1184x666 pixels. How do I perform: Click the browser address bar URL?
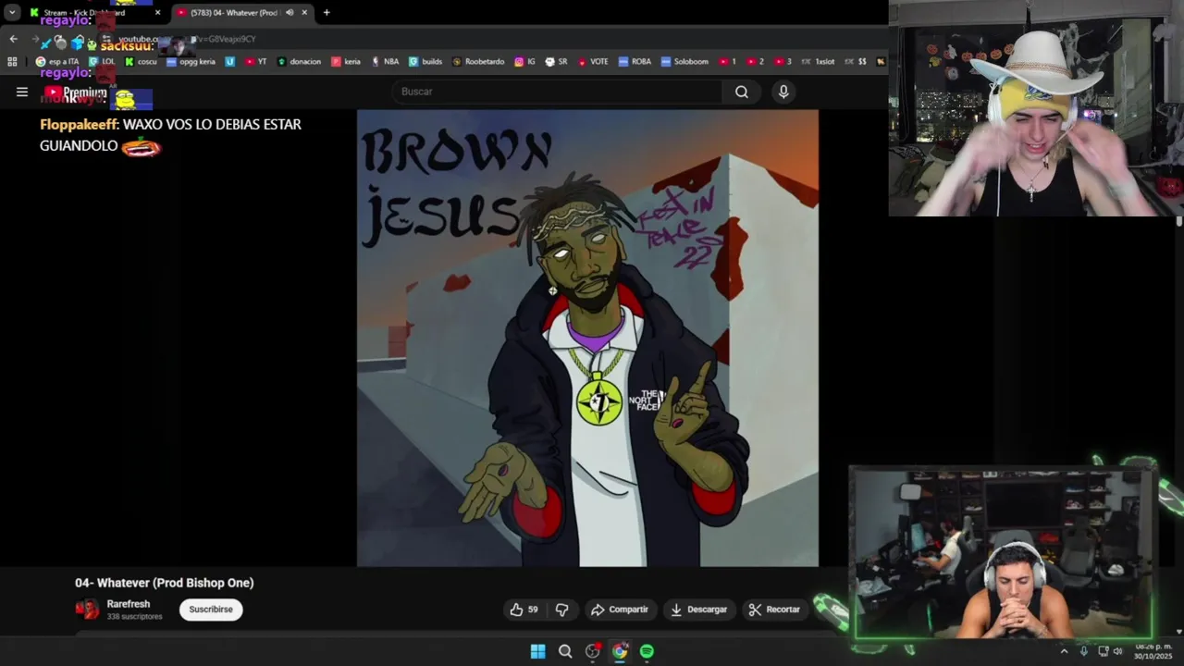[x=187, y=39]
